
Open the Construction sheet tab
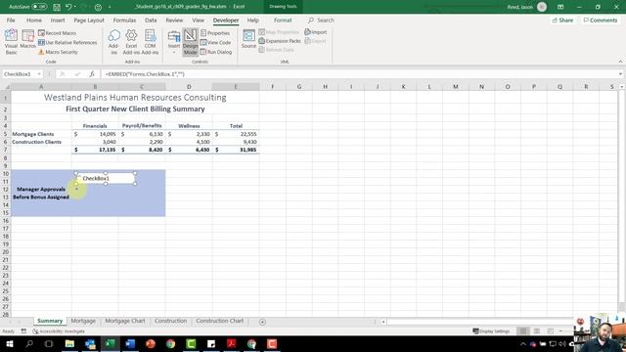170,321
